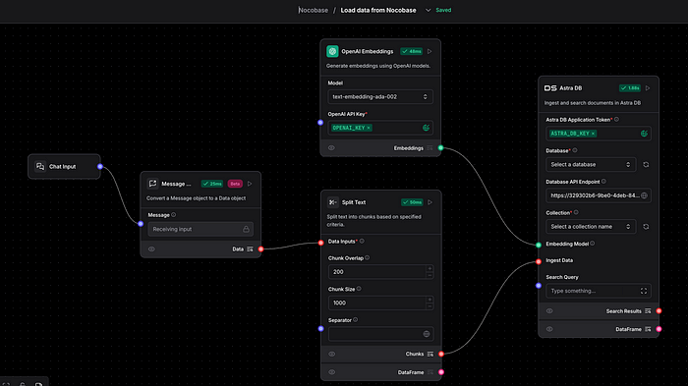Open Chunks output inspect icon
The image size is (688, 386).
[430, 354]
